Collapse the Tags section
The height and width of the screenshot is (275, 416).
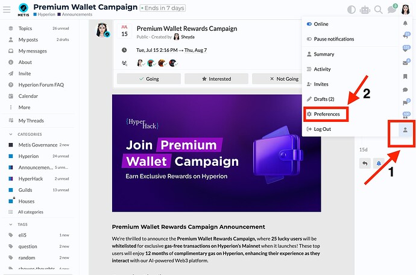pyautogui.click(x=11, y=224)
